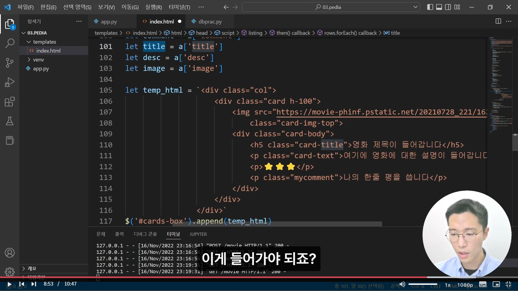Image resolution: width=518 pixels, height=291 pixels.
Task: Open the 편집(E) menu
Action: pos(48,7)
